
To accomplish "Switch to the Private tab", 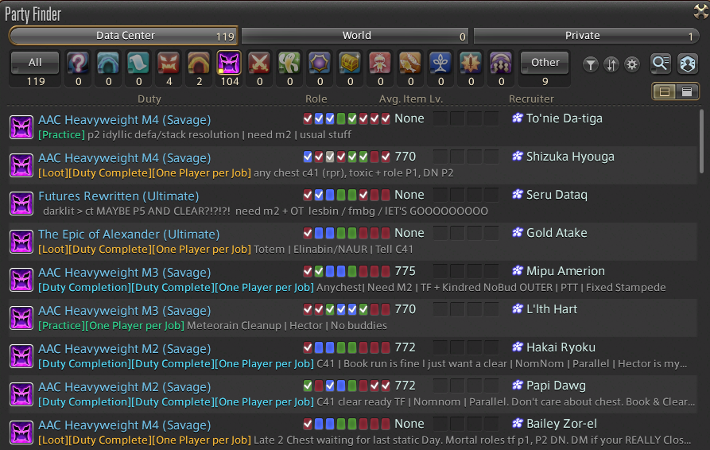I will tap(586, 36).
